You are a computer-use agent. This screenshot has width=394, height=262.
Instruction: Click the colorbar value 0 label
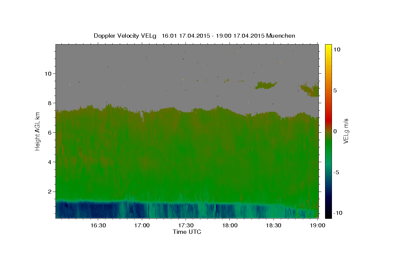[335, 131]
